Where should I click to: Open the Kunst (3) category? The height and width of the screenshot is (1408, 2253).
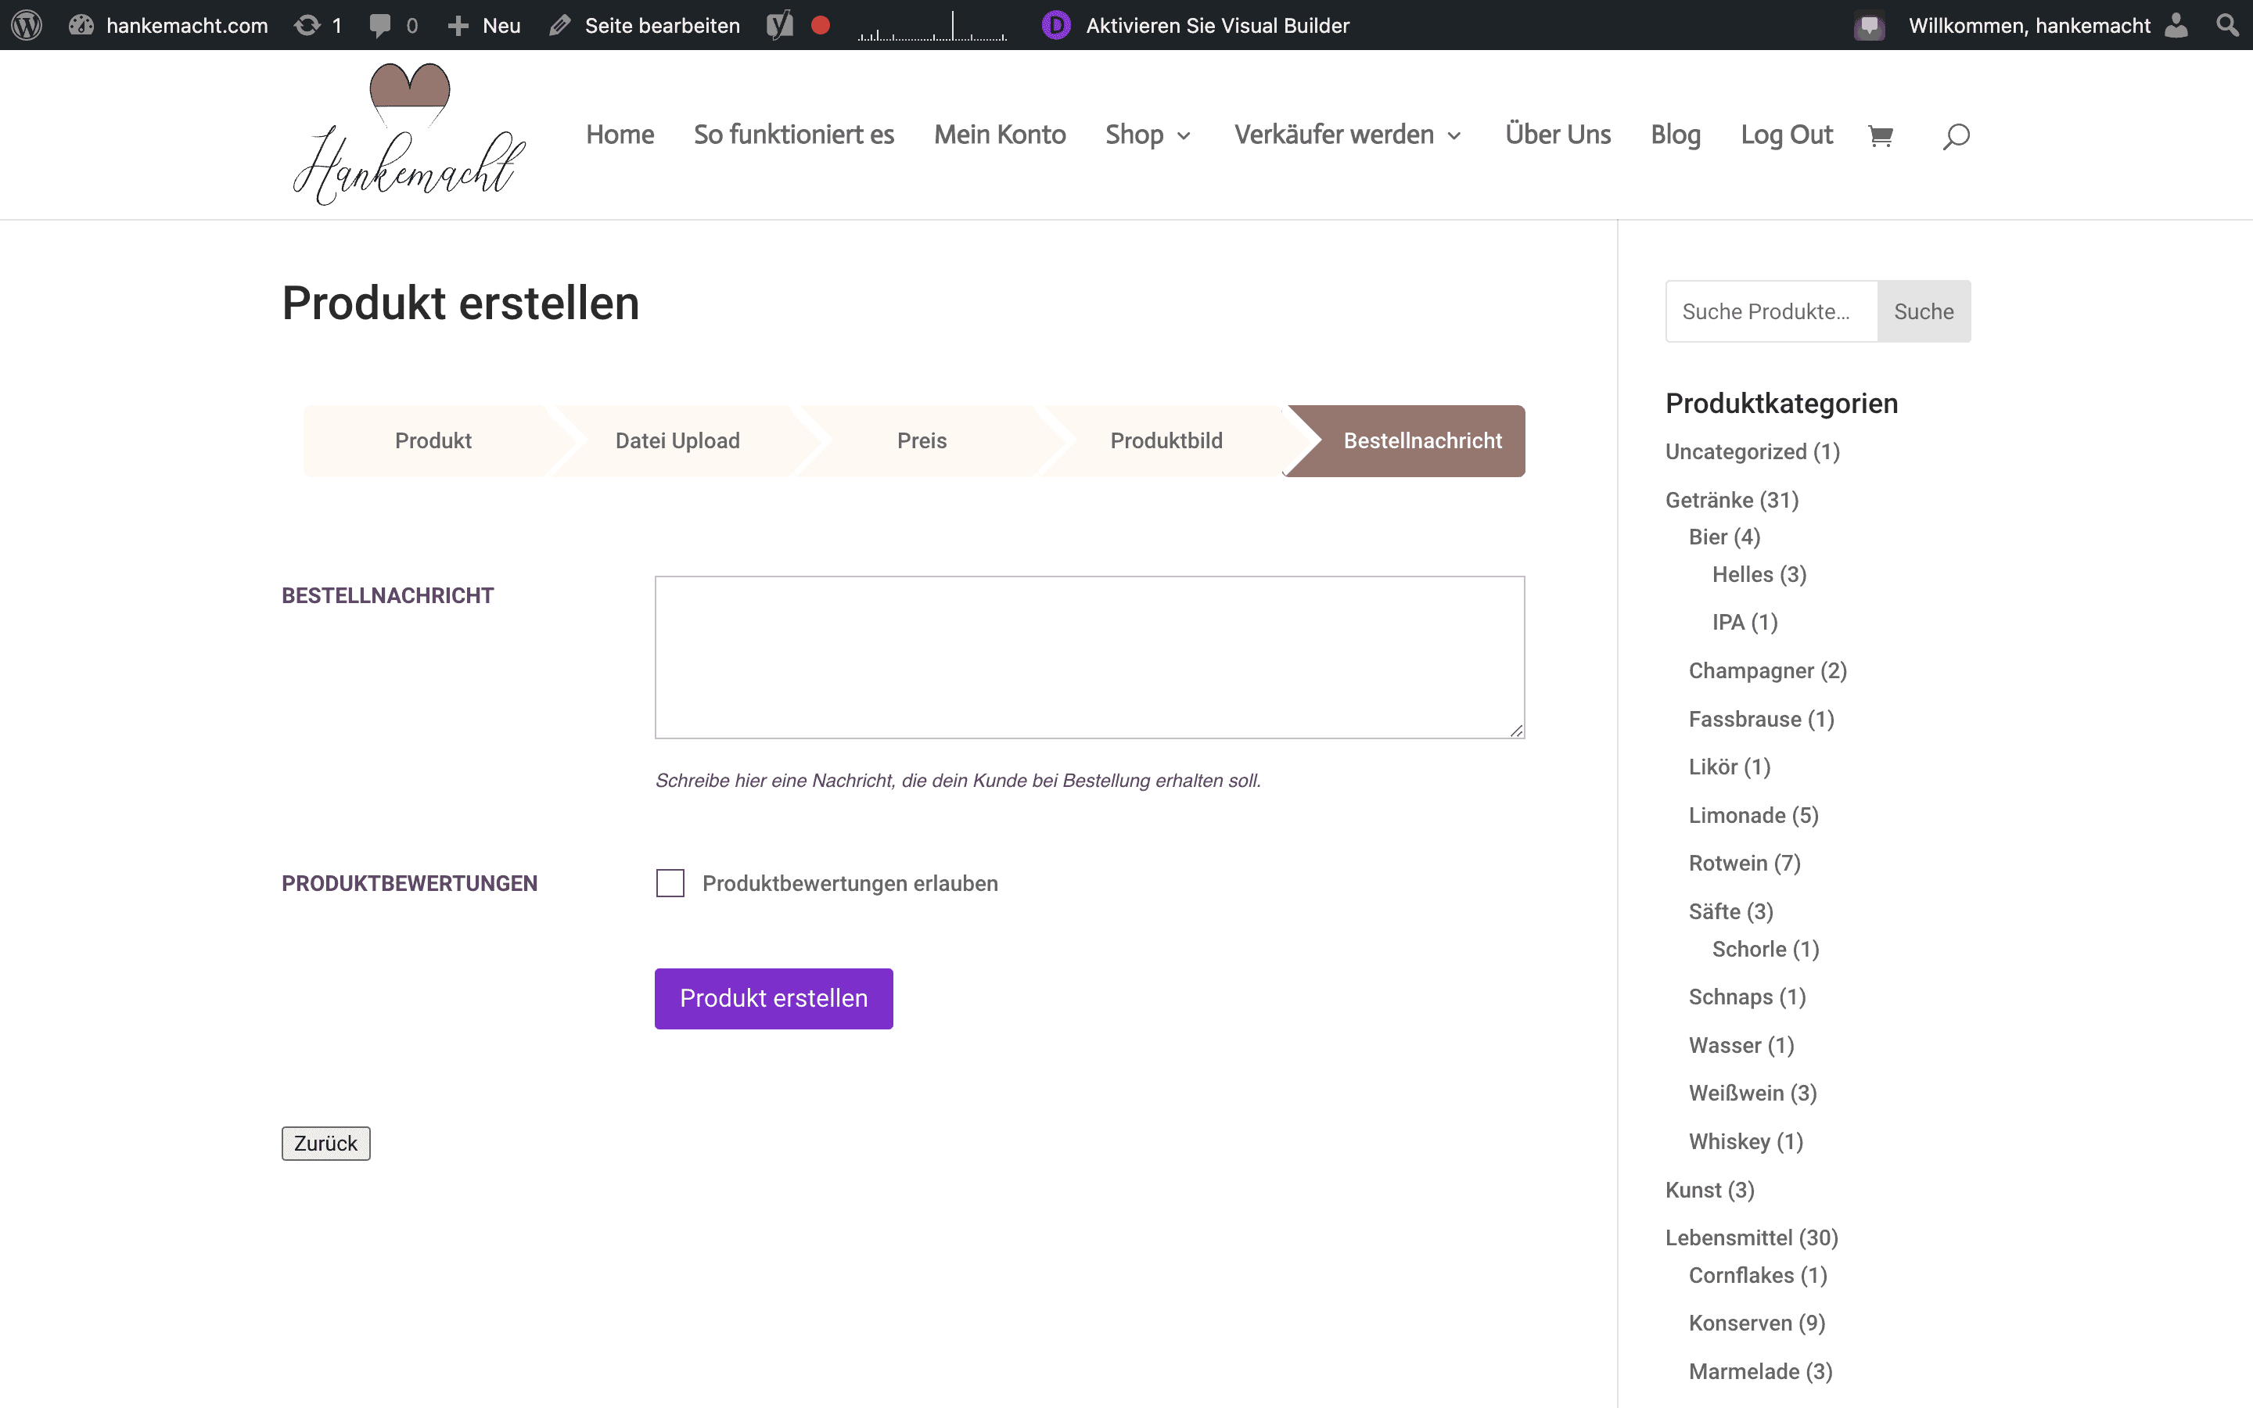[1709, 1189]
